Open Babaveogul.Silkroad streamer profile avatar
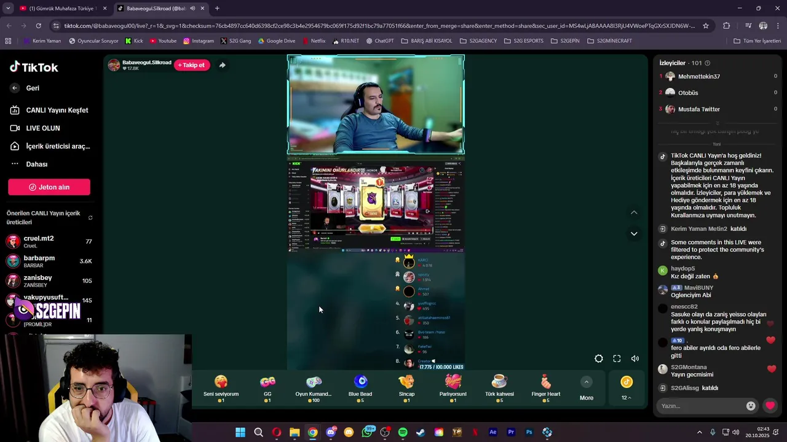 click(114, 65)
